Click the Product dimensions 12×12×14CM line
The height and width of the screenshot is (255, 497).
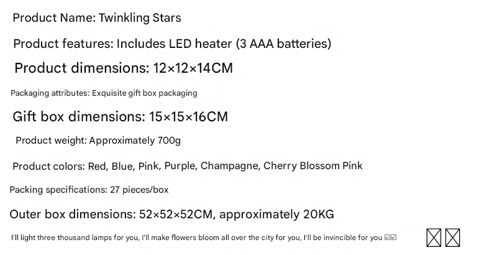coord(124,68)
